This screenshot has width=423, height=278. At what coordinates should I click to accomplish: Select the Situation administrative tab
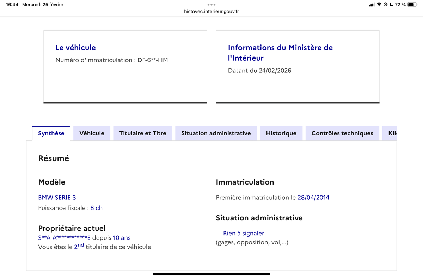216,133
